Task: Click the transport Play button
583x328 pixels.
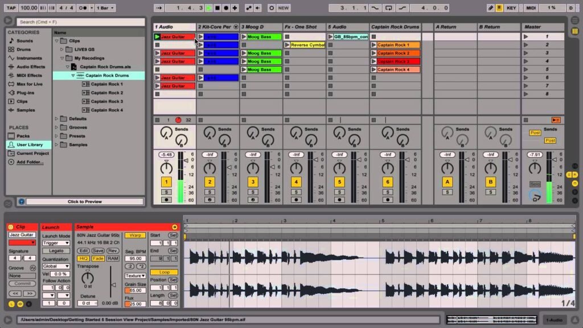Action: (x=208, y=9)
